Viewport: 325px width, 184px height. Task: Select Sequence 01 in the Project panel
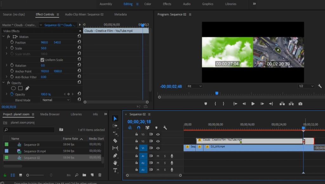[x=32, y=144]
